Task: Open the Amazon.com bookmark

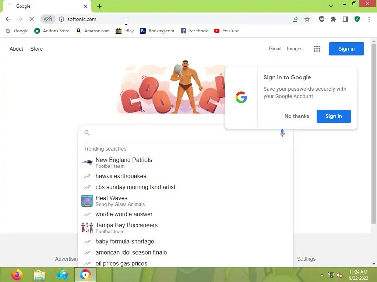Action: 92,31
